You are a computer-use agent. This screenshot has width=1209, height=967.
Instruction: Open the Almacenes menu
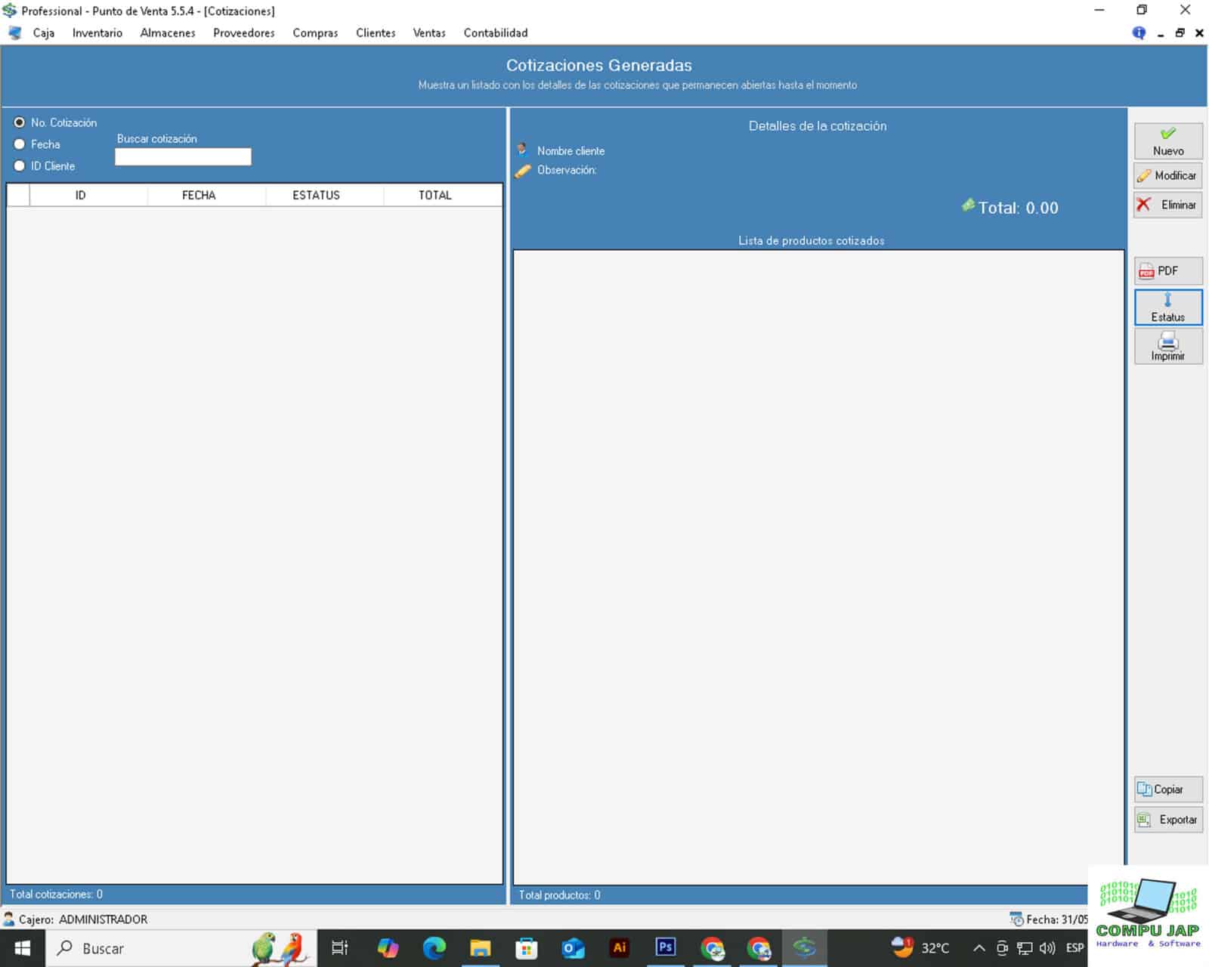click(168, 33)
